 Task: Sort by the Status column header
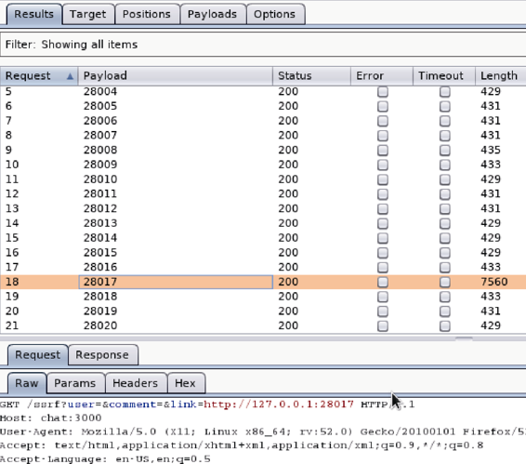311,76
